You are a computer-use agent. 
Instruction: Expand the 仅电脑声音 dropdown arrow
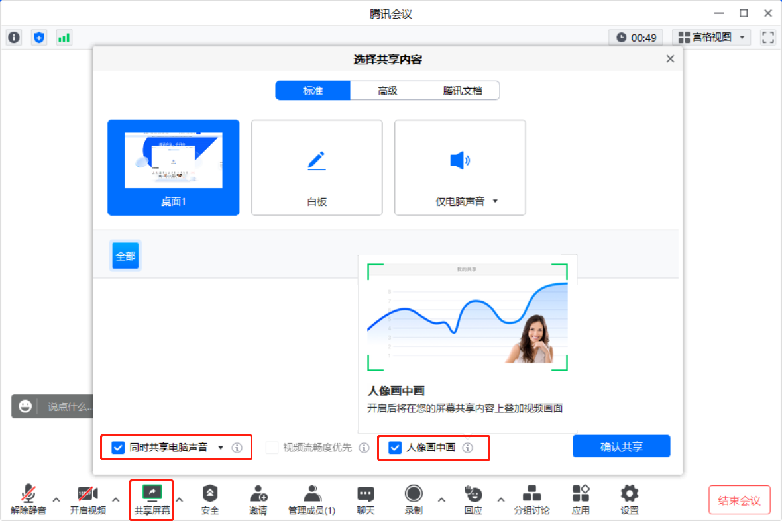point(495,201)
